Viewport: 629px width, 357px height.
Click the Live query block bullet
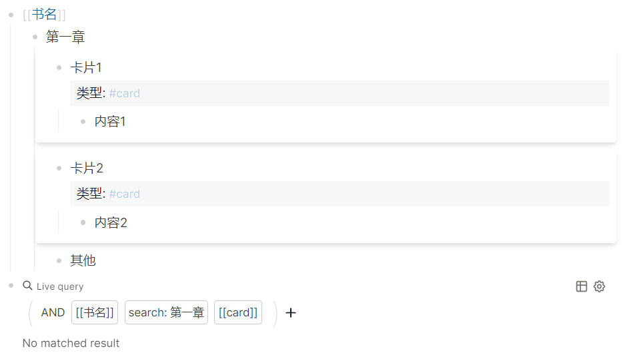11,285
